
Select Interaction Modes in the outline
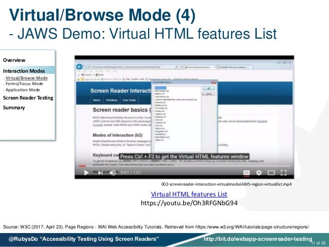[24, 71]
